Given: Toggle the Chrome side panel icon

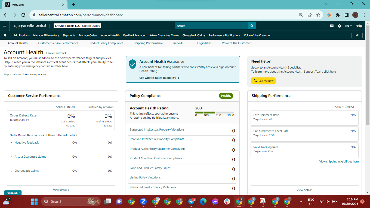Looking at the screenshot, I should (x=347, y=15).
